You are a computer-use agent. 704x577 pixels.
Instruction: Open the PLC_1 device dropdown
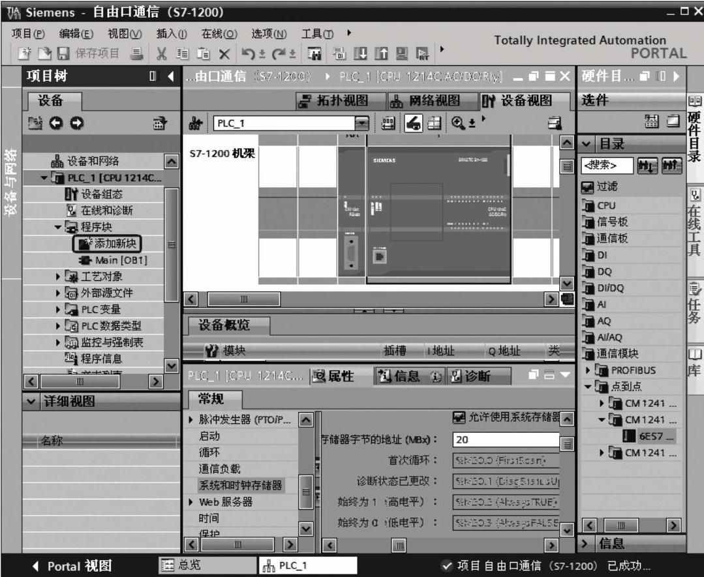(361, 123)
